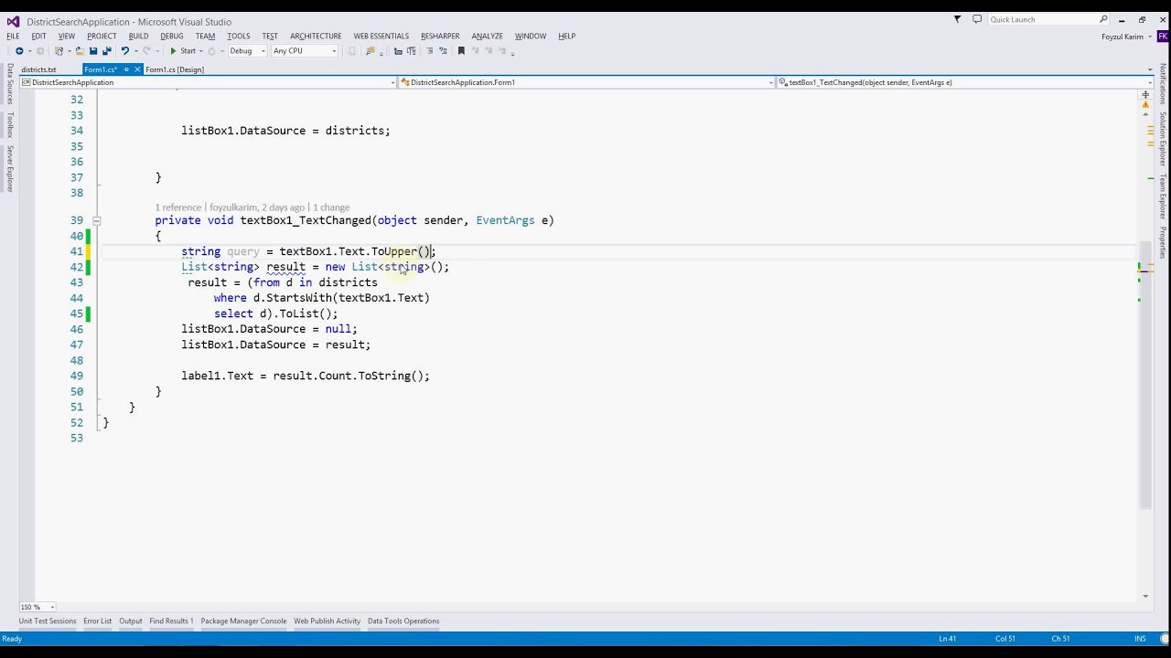The image size is (1171, 658).
Task: Undo the last edit with the Undo icon
Action: (124, 51)
